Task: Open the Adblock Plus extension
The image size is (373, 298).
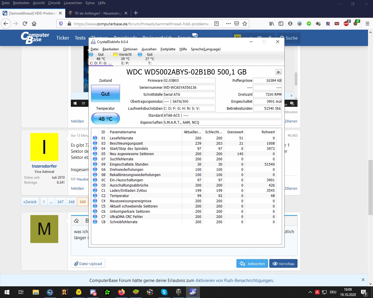Action: point(346,23)
